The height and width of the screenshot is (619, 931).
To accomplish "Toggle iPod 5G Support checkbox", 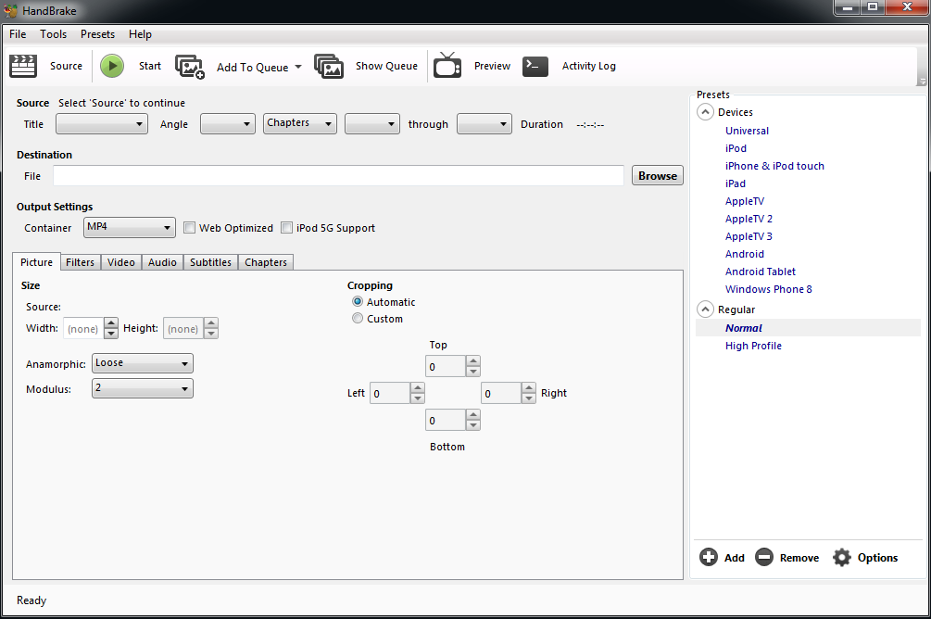I will click(x=287, y=228).
